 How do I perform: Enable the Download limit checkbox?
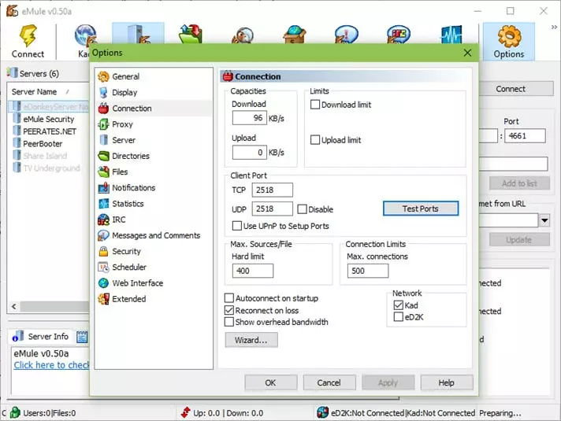click(x=315, y=105)
